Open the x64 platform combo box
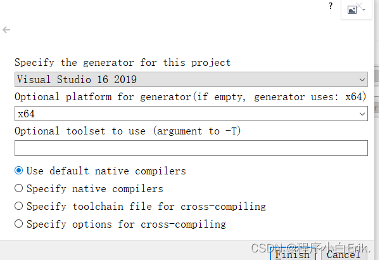 pyautogui.click(x=191, y=114)
